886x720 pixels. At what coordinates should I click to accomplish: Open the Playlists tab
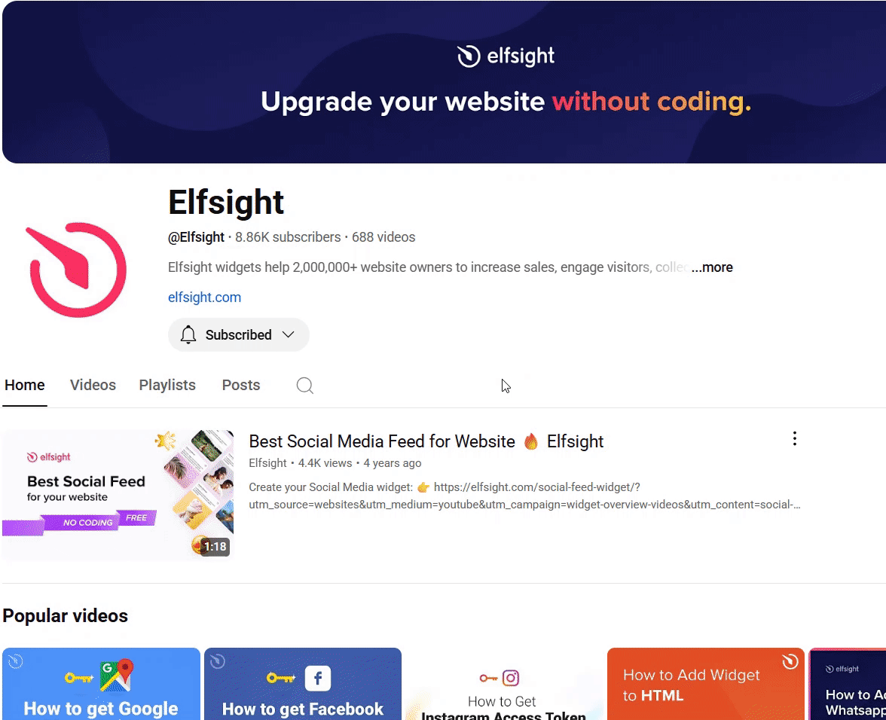(x=167, y=385)
